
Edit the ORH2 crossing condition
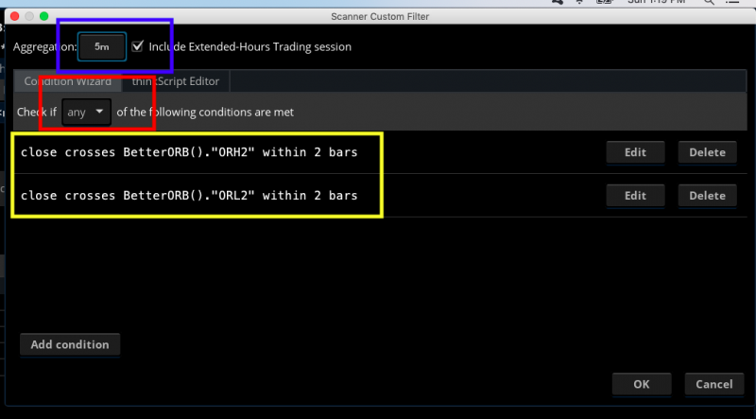pyautogui.click(x=635, y=152)
